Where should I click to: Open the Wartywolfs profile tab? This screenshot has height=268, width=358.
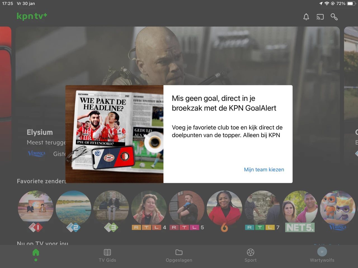(322, 255)
